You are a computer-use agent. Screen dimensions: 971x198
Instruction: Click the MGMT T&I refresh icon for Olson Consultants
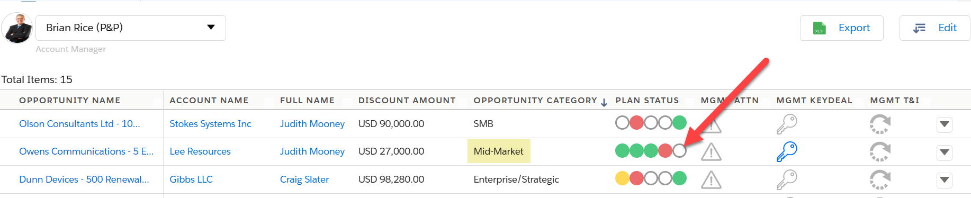pyautogui.click(x=880, y=124)
